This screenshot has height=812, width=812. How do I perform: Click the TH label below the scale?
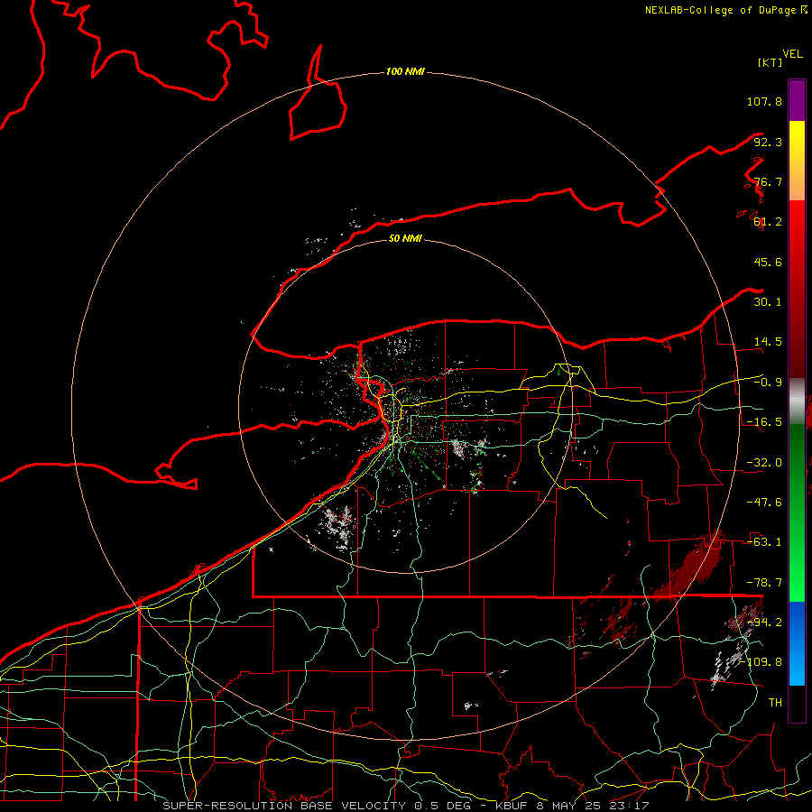pyautogui.click(x=775, y=703)
